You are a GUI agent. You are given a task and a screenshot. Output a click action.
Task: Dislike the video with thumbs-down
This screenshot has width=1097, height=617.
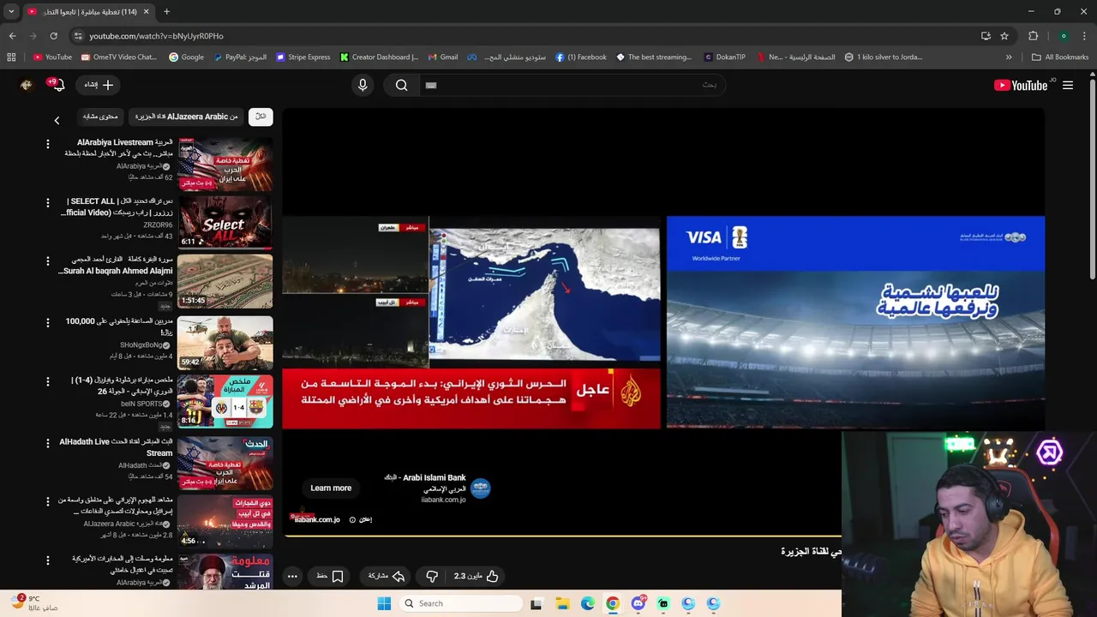432,576
